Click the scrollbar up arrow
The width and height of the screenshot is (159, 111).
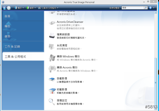pyautogui.click(x=156, y=12)
